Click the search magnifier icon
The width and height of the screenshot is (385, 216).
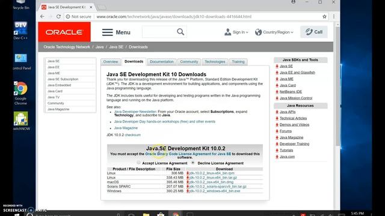[180, 32]
